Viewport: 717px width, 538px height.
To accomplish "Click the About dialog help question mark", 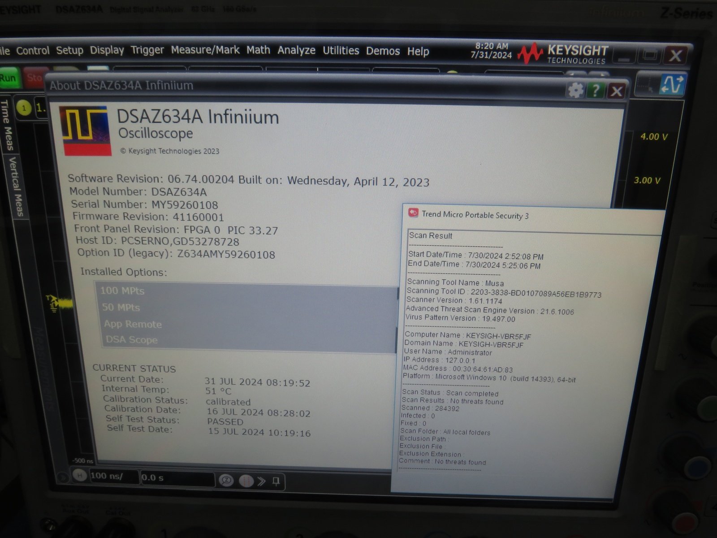I will click(x=596, y=91).
